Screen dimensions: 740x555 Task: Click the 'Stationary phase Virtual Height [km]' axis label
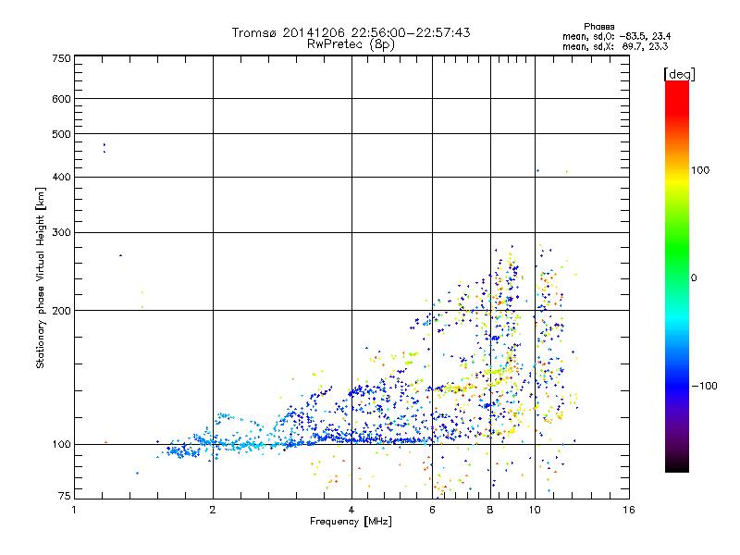pyautogui.click(x=41, y=278)
